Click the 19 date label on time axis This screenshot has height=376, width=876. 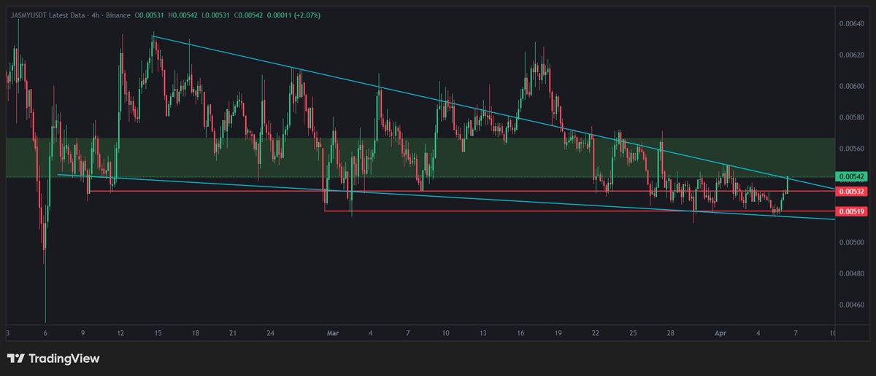tap(558, 333)
